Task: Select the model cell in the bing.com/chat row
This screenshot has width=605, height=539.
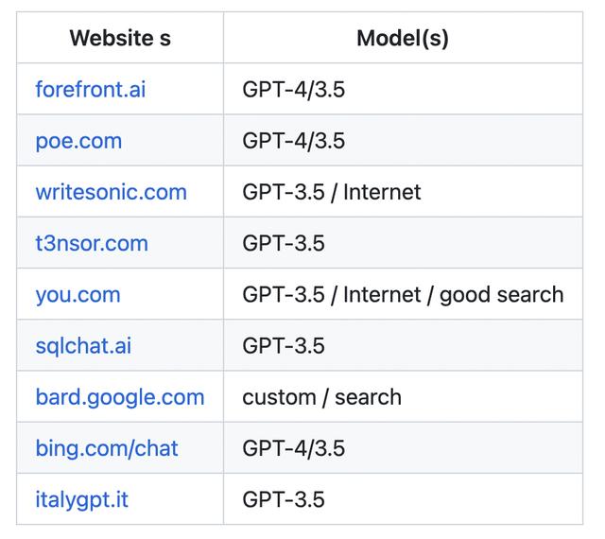Action: tap(293, 447)
